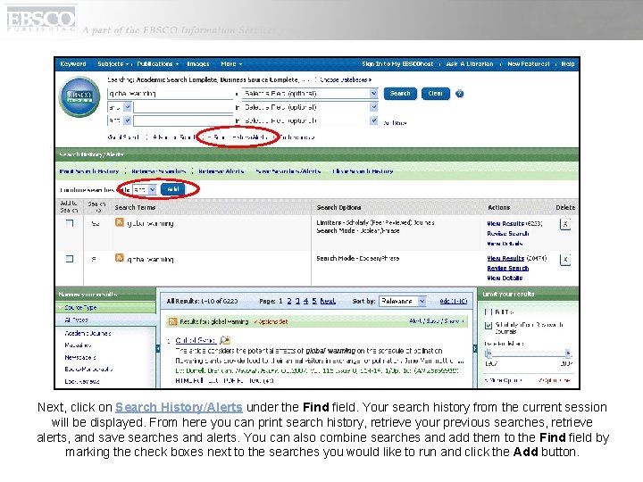Click the Choose Databases link
Screen dimensions: 643x482
click(346, 80)
